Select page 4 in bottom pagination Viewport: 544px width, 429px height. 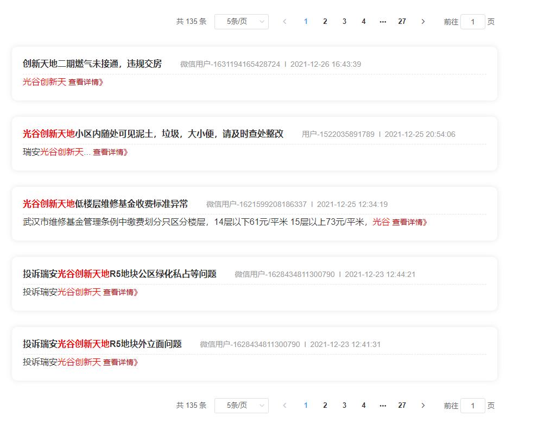coord(363,405)
